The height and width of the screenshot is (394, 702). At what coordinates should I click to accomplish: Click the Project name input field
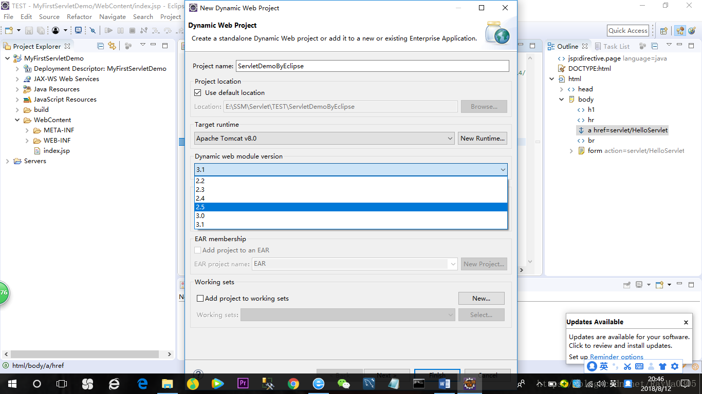click(x=373, y=66)
